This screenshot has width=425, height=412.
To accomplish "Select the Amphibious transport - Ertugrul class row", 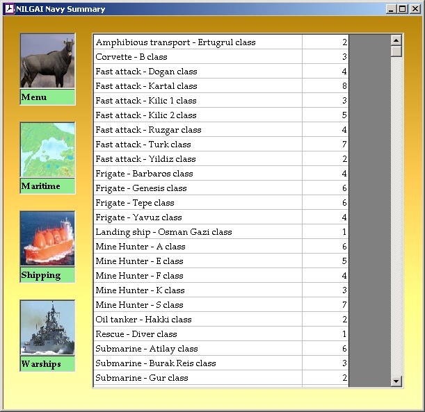I will (198, 42).
